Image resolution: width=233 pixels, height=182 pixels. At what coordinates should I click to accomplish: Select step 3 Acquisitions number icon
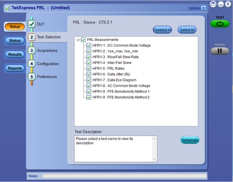coord(32,50)
